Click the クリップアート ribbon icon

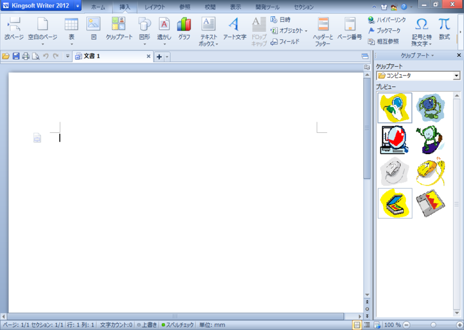(119, 28)
